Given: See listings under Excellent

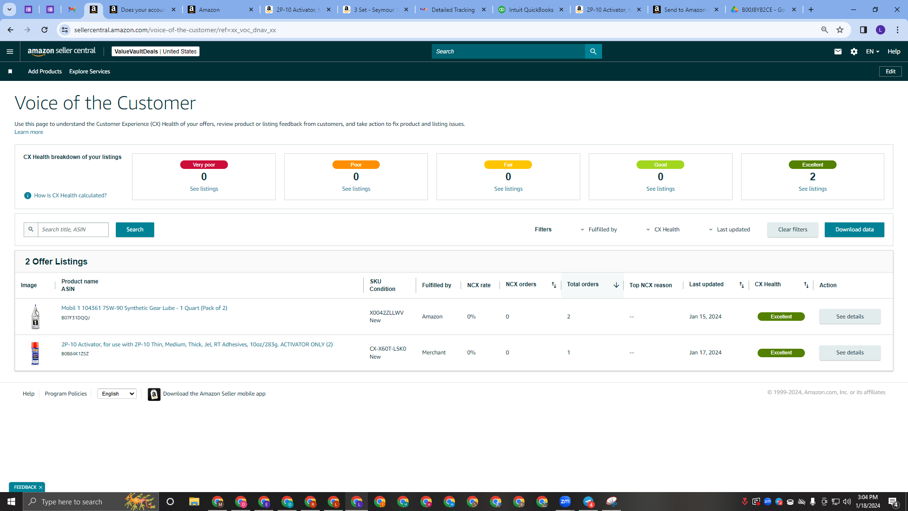Looking at the screenshot, I should 812,189.
